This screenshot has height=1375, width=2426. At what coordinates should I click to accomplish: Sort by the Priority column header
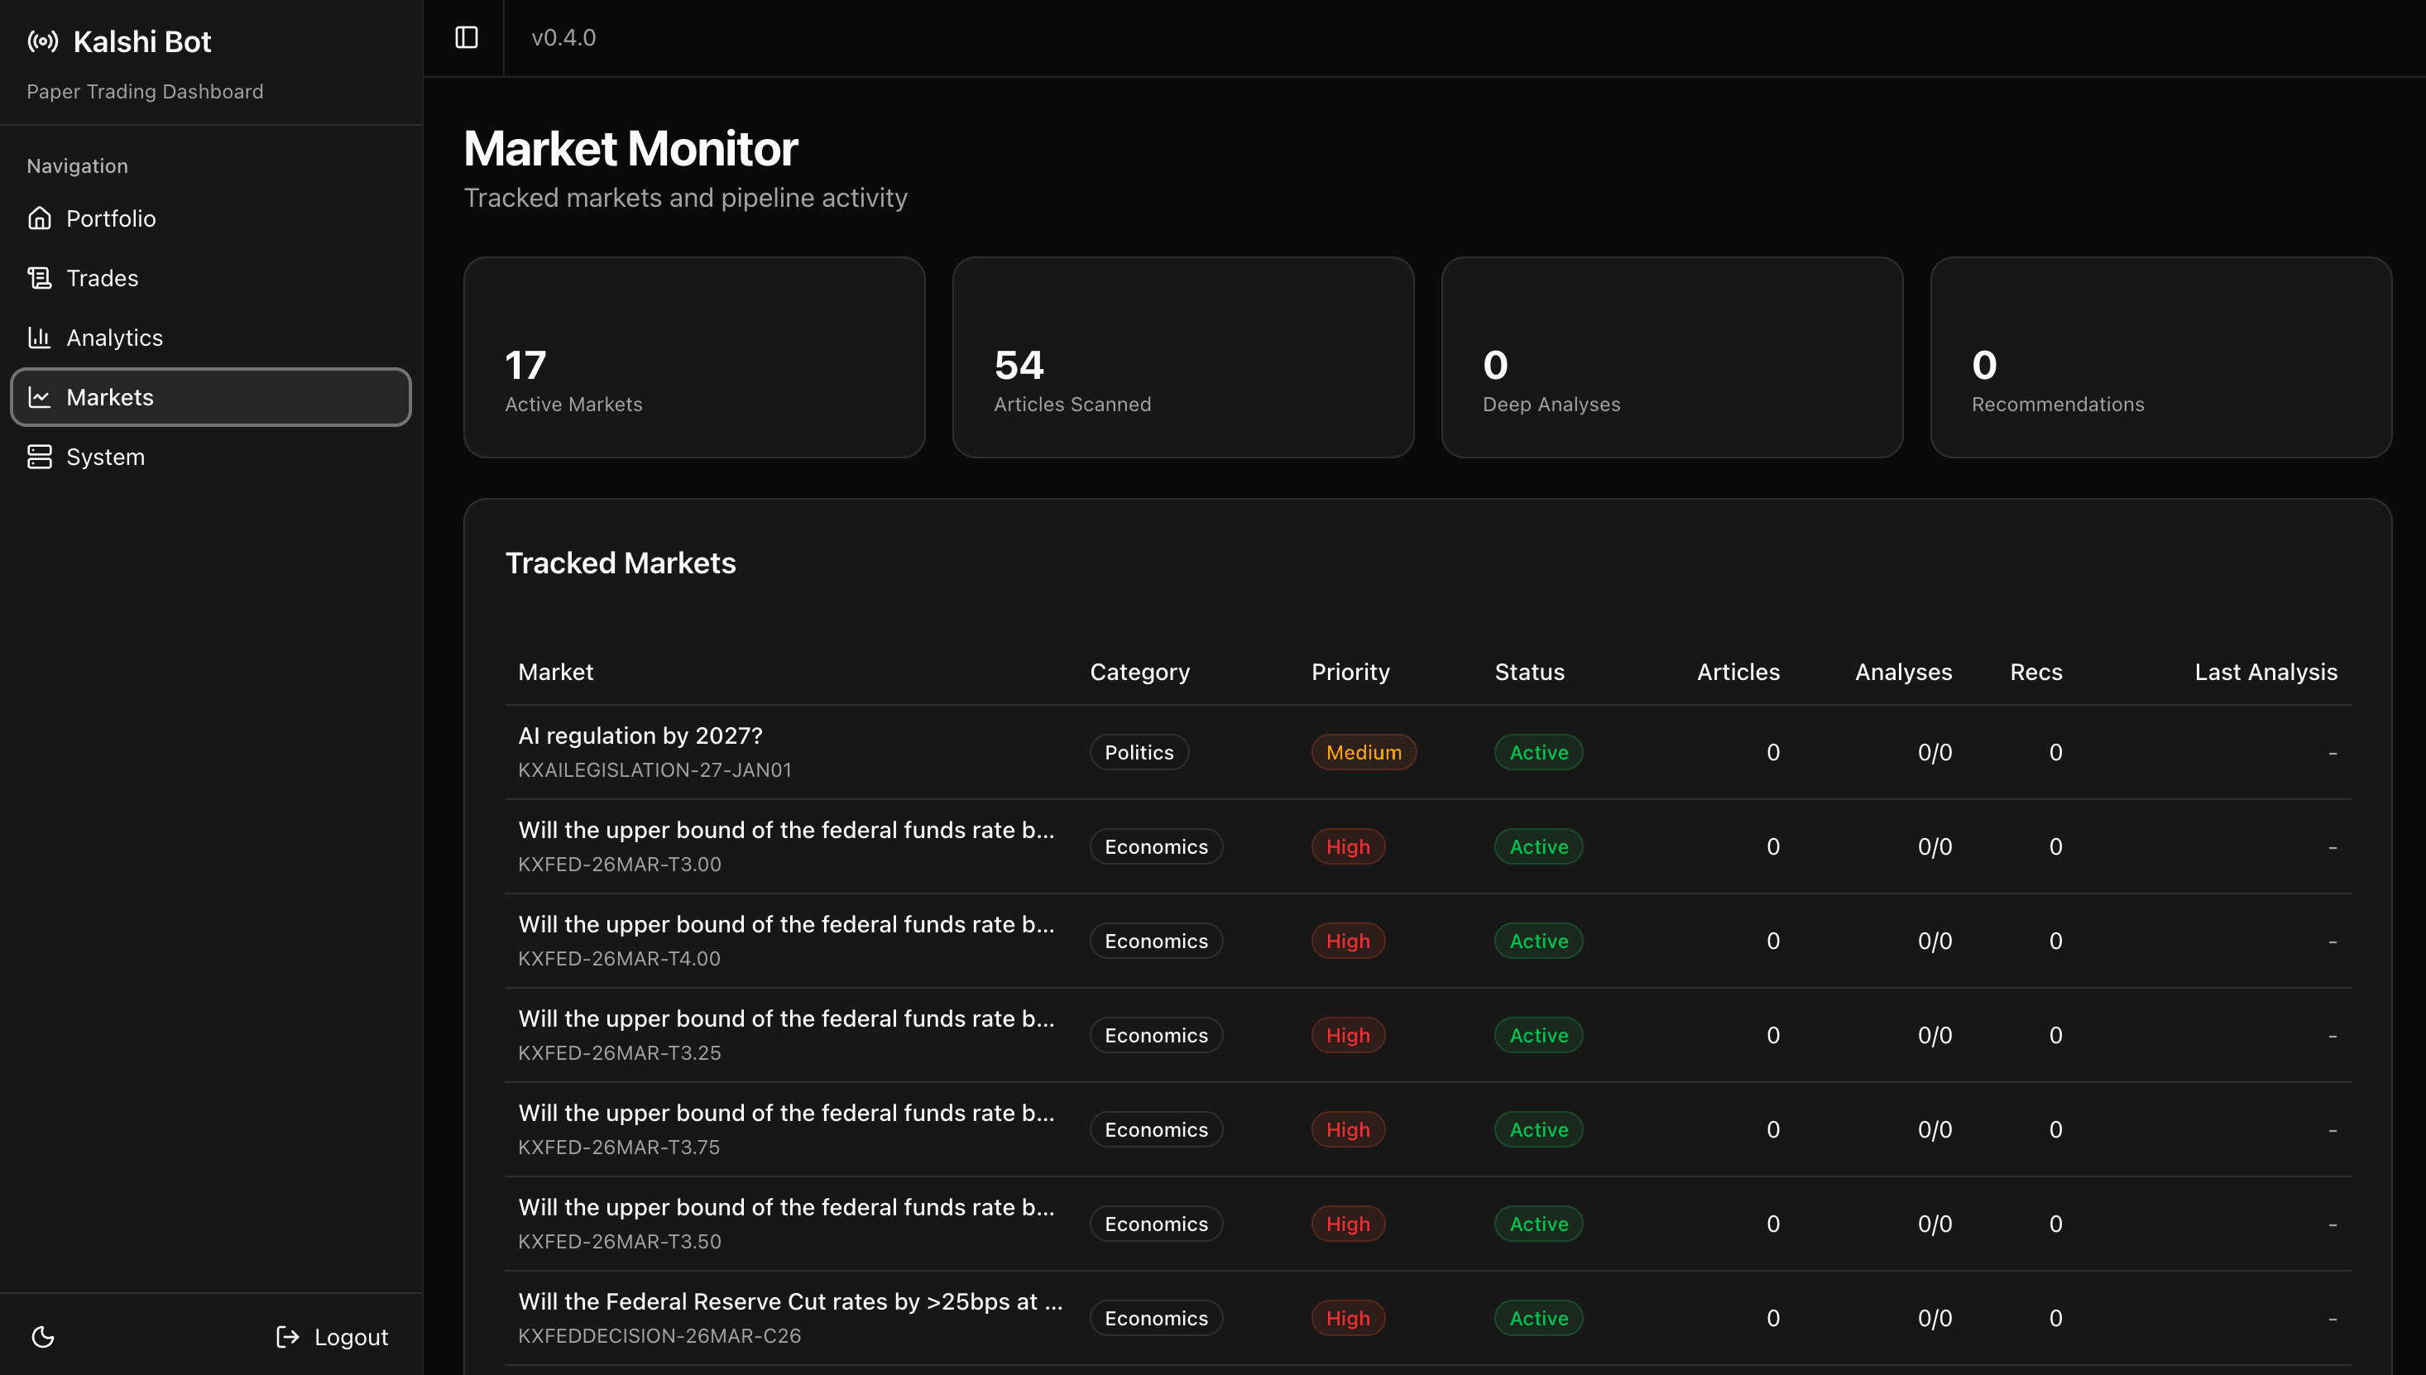(x=1350, y=672)
